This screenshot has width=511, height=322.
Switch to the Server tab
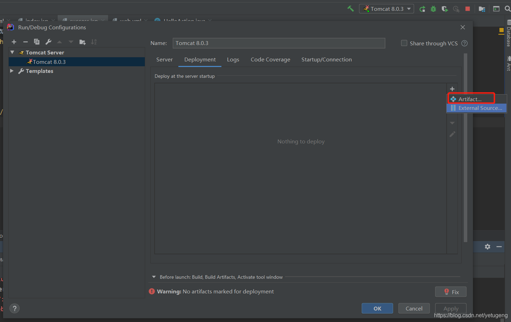(164, 60)
